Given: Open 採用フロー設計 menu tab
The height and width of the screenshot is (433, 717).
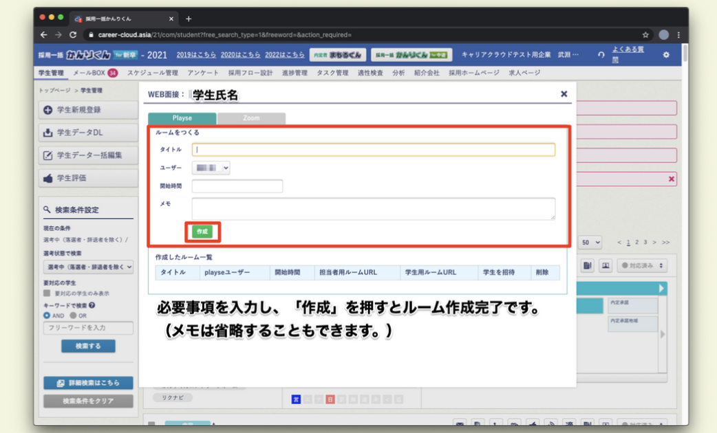Looking at the screenshot, I should click(x=250, y=73).
